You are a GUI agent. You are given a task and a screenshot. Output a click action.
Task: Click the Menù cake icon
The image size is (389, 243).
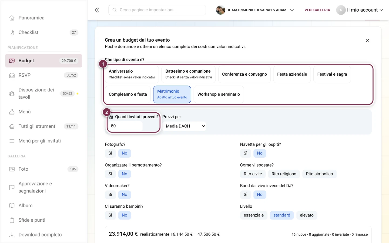click(12, 112)
